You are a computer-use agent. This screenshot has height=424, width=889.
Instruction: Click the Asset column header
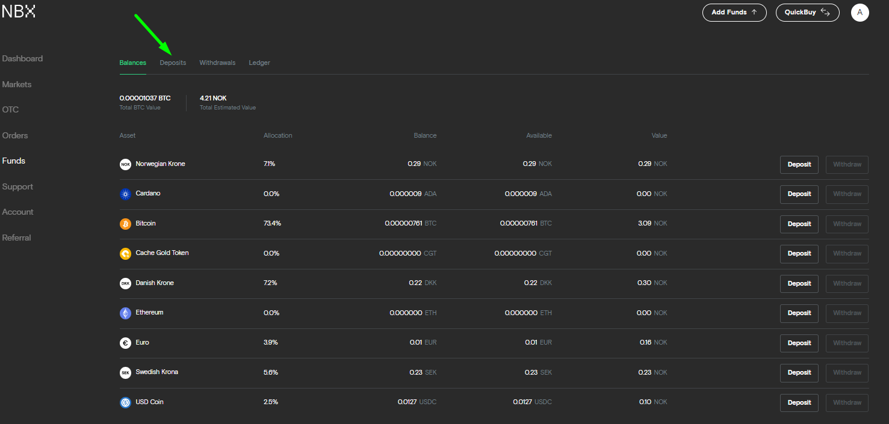coord(128,135)
